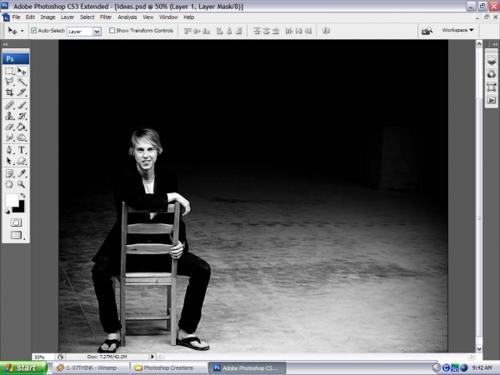500x375 pixels.
Task: Select the Brush tool
Action: coord(22,105)
